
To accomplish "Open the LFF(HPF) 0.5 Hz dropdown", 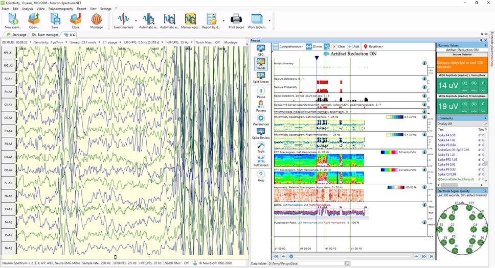I will (x=162, y=42).
